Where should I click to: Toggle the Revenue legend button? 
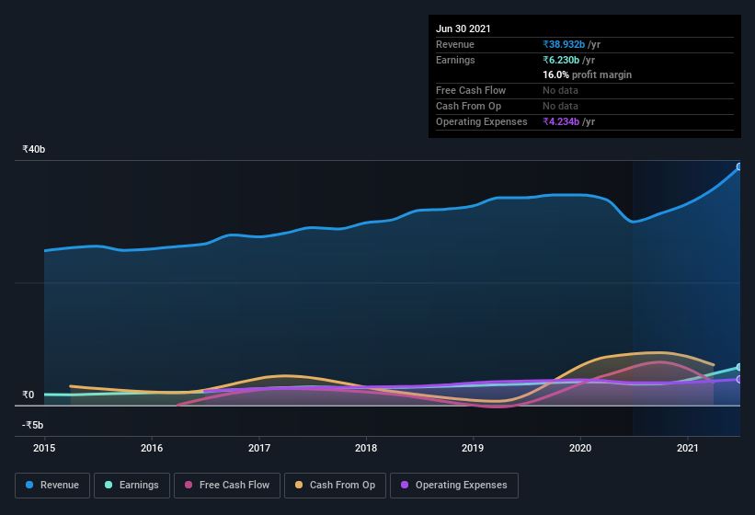tap(52, 486)
